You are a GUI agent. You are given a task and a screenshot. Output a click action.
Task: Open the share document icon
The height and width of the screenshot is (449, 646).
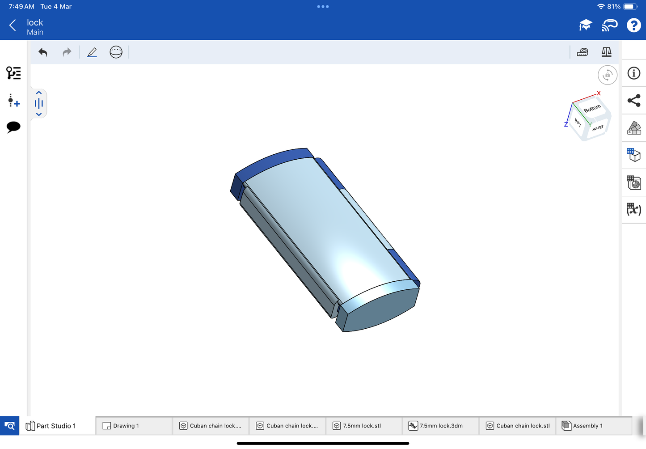click(633, 101)
